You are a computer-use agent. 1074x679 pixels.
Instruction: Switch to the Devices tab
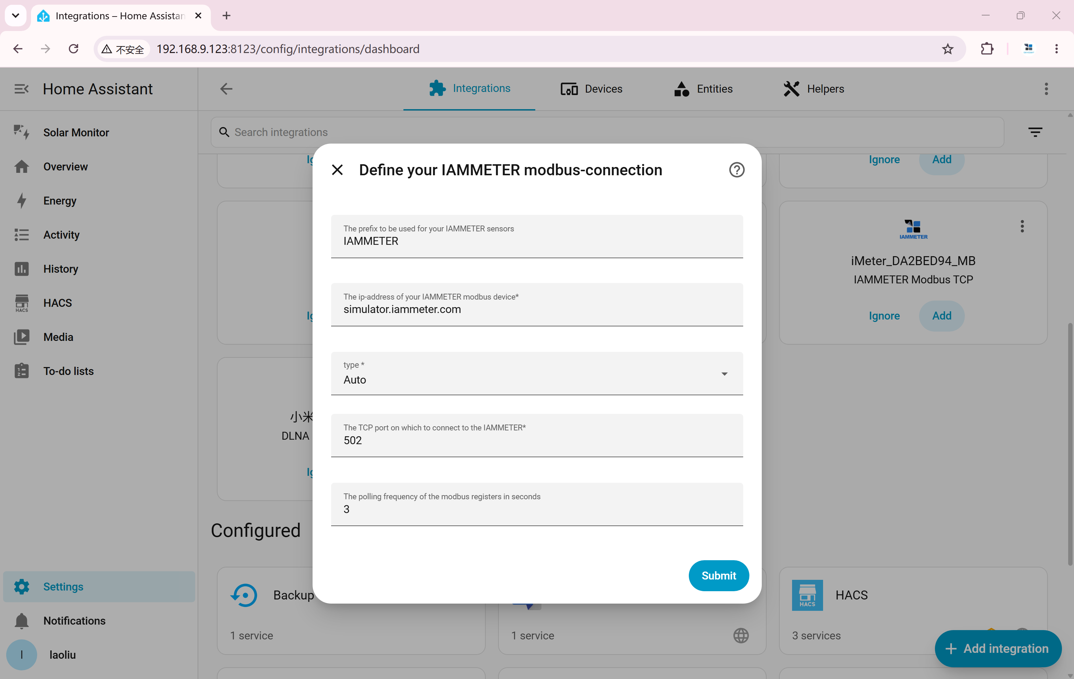pyautogui.click(x=591, y=89)
